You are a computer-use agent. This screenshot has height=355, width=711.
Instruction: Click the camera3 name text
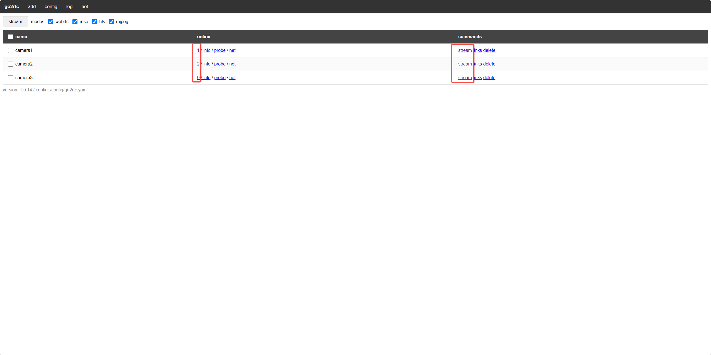click(x=24, y=78)
